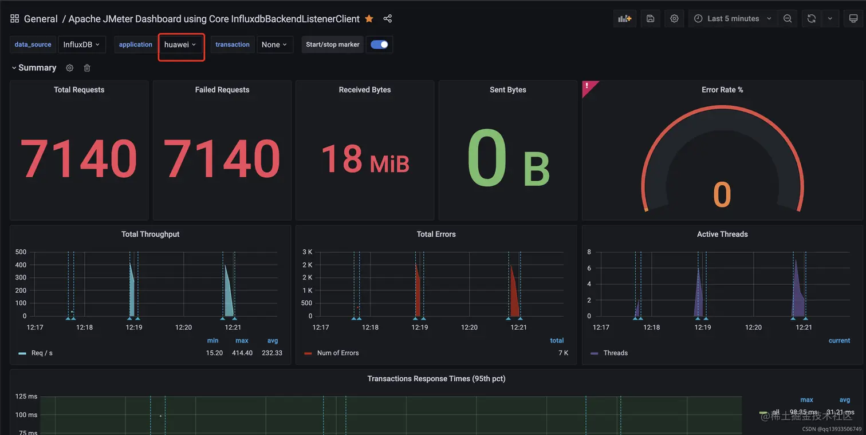Open the Total Throughput panel title menu

point(151,234)
